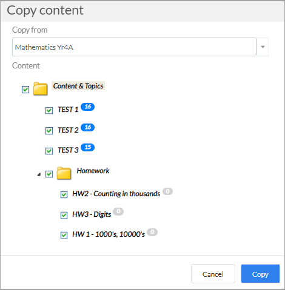Toggle the Homework folder checkbox
Screen dimensions: 285x290
tap(49, 174)
